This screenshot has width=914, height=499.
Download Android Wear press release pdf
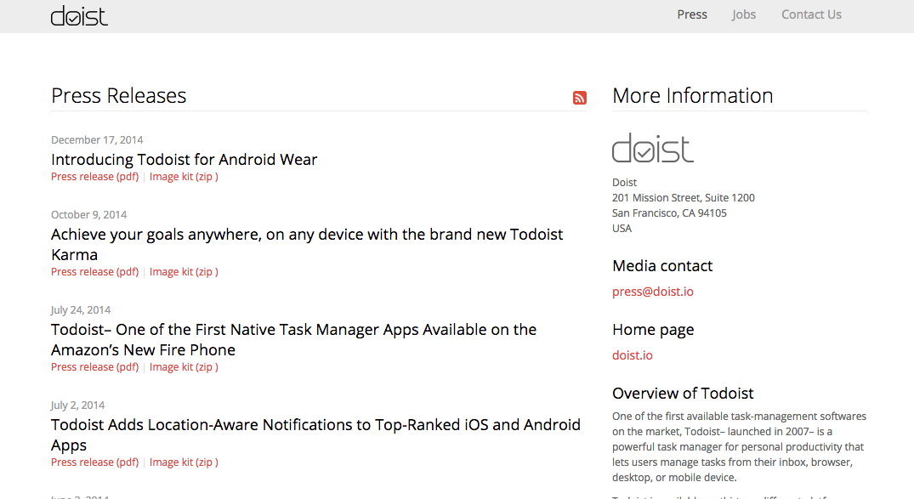(95, 177)
